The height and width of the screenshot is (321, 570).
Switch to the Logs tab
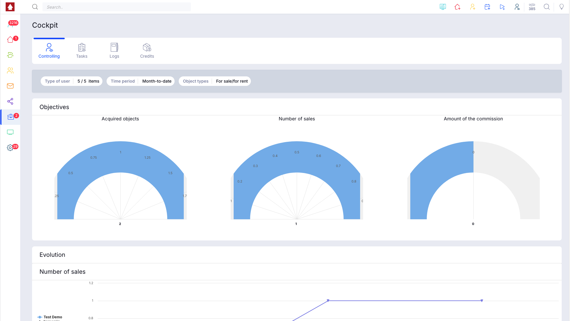point(114,51)
